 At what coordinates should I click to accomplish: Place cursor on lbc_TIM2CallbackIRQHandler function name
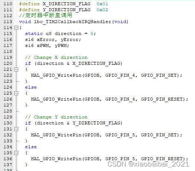pos(73,22)
